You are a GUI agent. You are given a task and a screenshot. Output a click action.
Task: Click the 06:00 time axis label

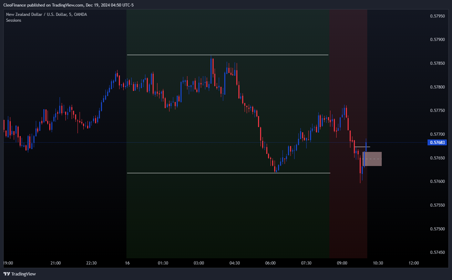click(x=270, y=263)
